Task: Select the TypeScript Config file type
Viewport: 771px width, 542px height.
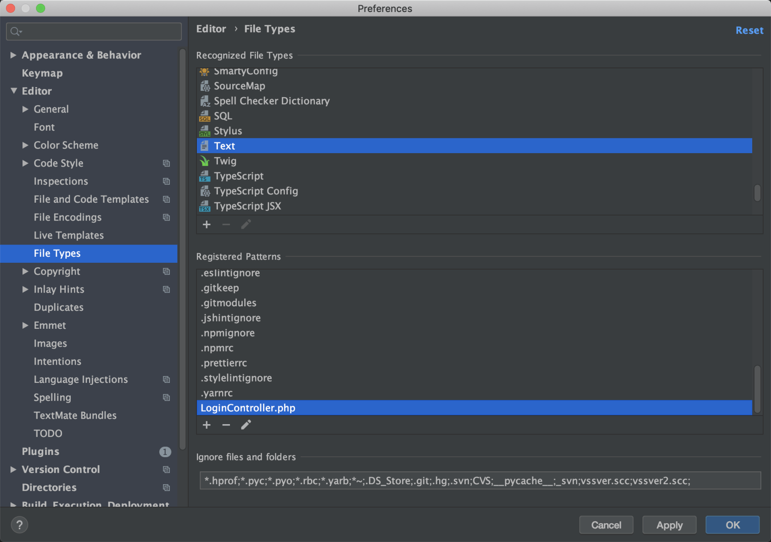Action: click(256, 191)
